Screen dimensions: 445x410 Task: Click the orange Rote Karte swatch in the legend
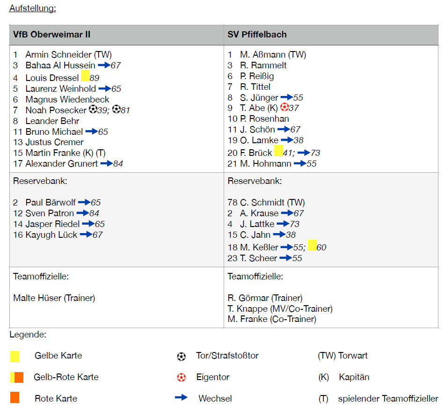tap(15, 398)
